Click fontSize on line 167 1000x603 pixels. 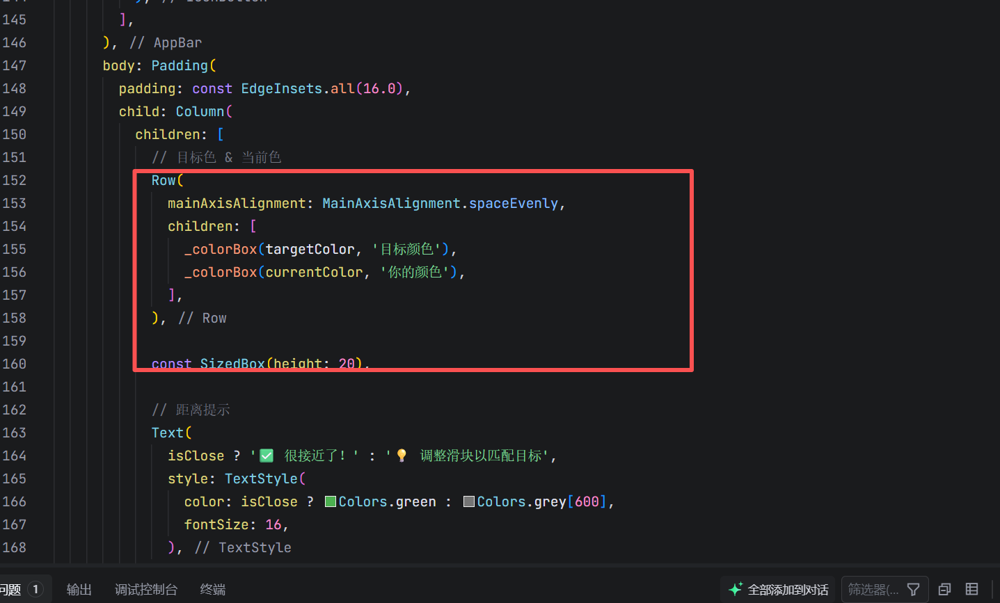216,524
